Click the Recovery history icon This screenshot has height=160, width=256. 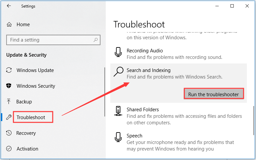(x=9, y=133)
